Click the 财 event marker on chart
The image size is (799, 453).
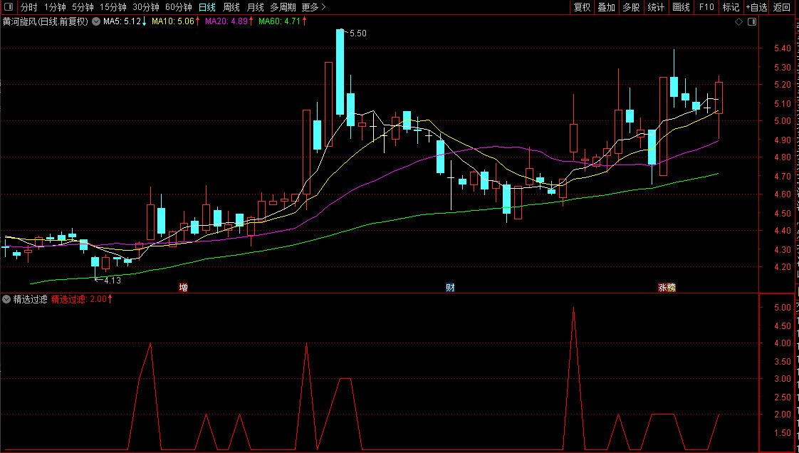pos(450,288)
